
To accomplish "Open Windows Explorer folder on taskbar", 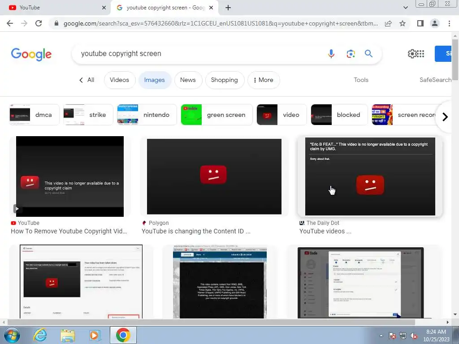I will click(x=68, y=335).
